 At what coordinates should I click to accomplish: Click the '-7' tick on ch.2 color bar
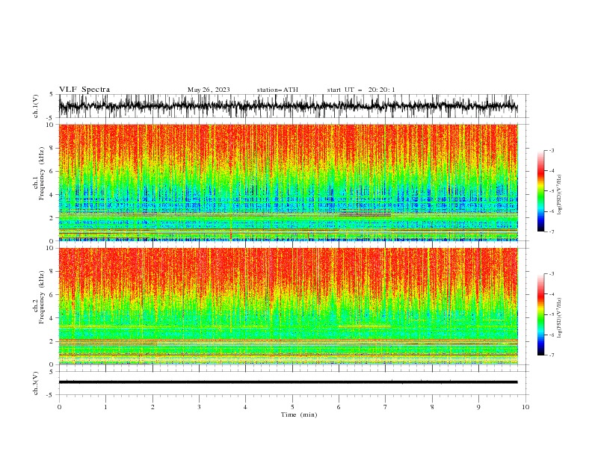552,355
